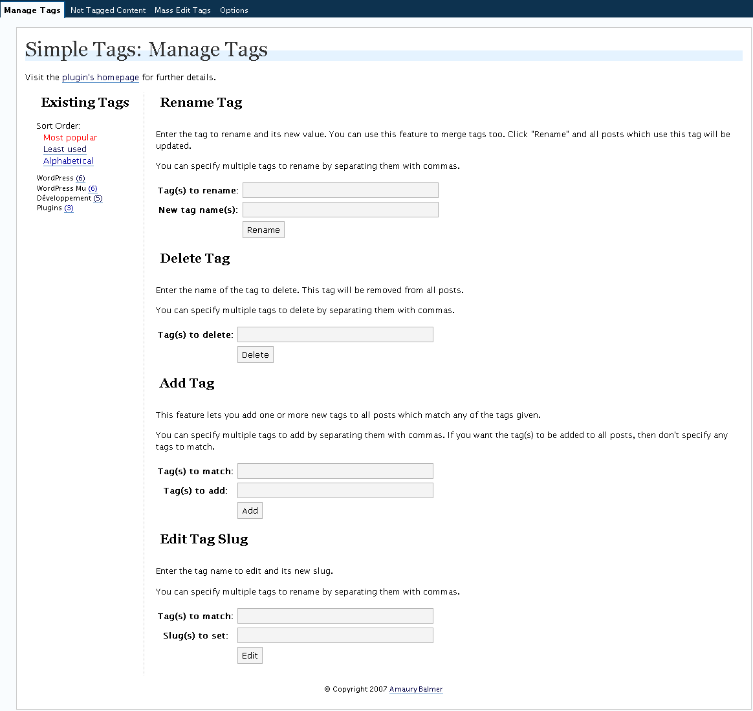This screenshot has width=753, height=711.
Task: Switch to the Not Tagged Content tab
Action: coord(108,10)
